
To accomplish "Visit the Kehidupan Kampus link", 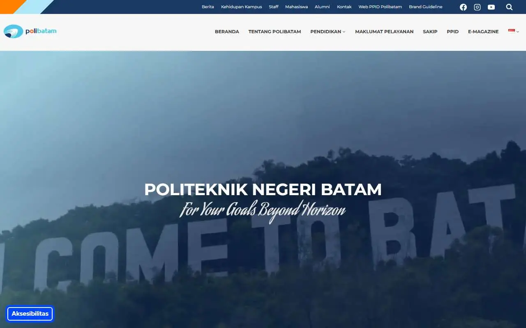I will 242,7.
